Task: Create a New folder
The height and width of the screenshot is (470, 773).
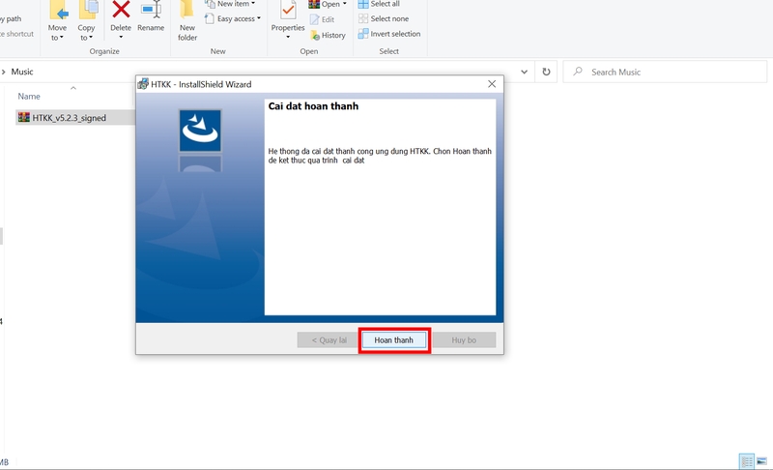Action: pyautogui.click(x=187, y=20)
